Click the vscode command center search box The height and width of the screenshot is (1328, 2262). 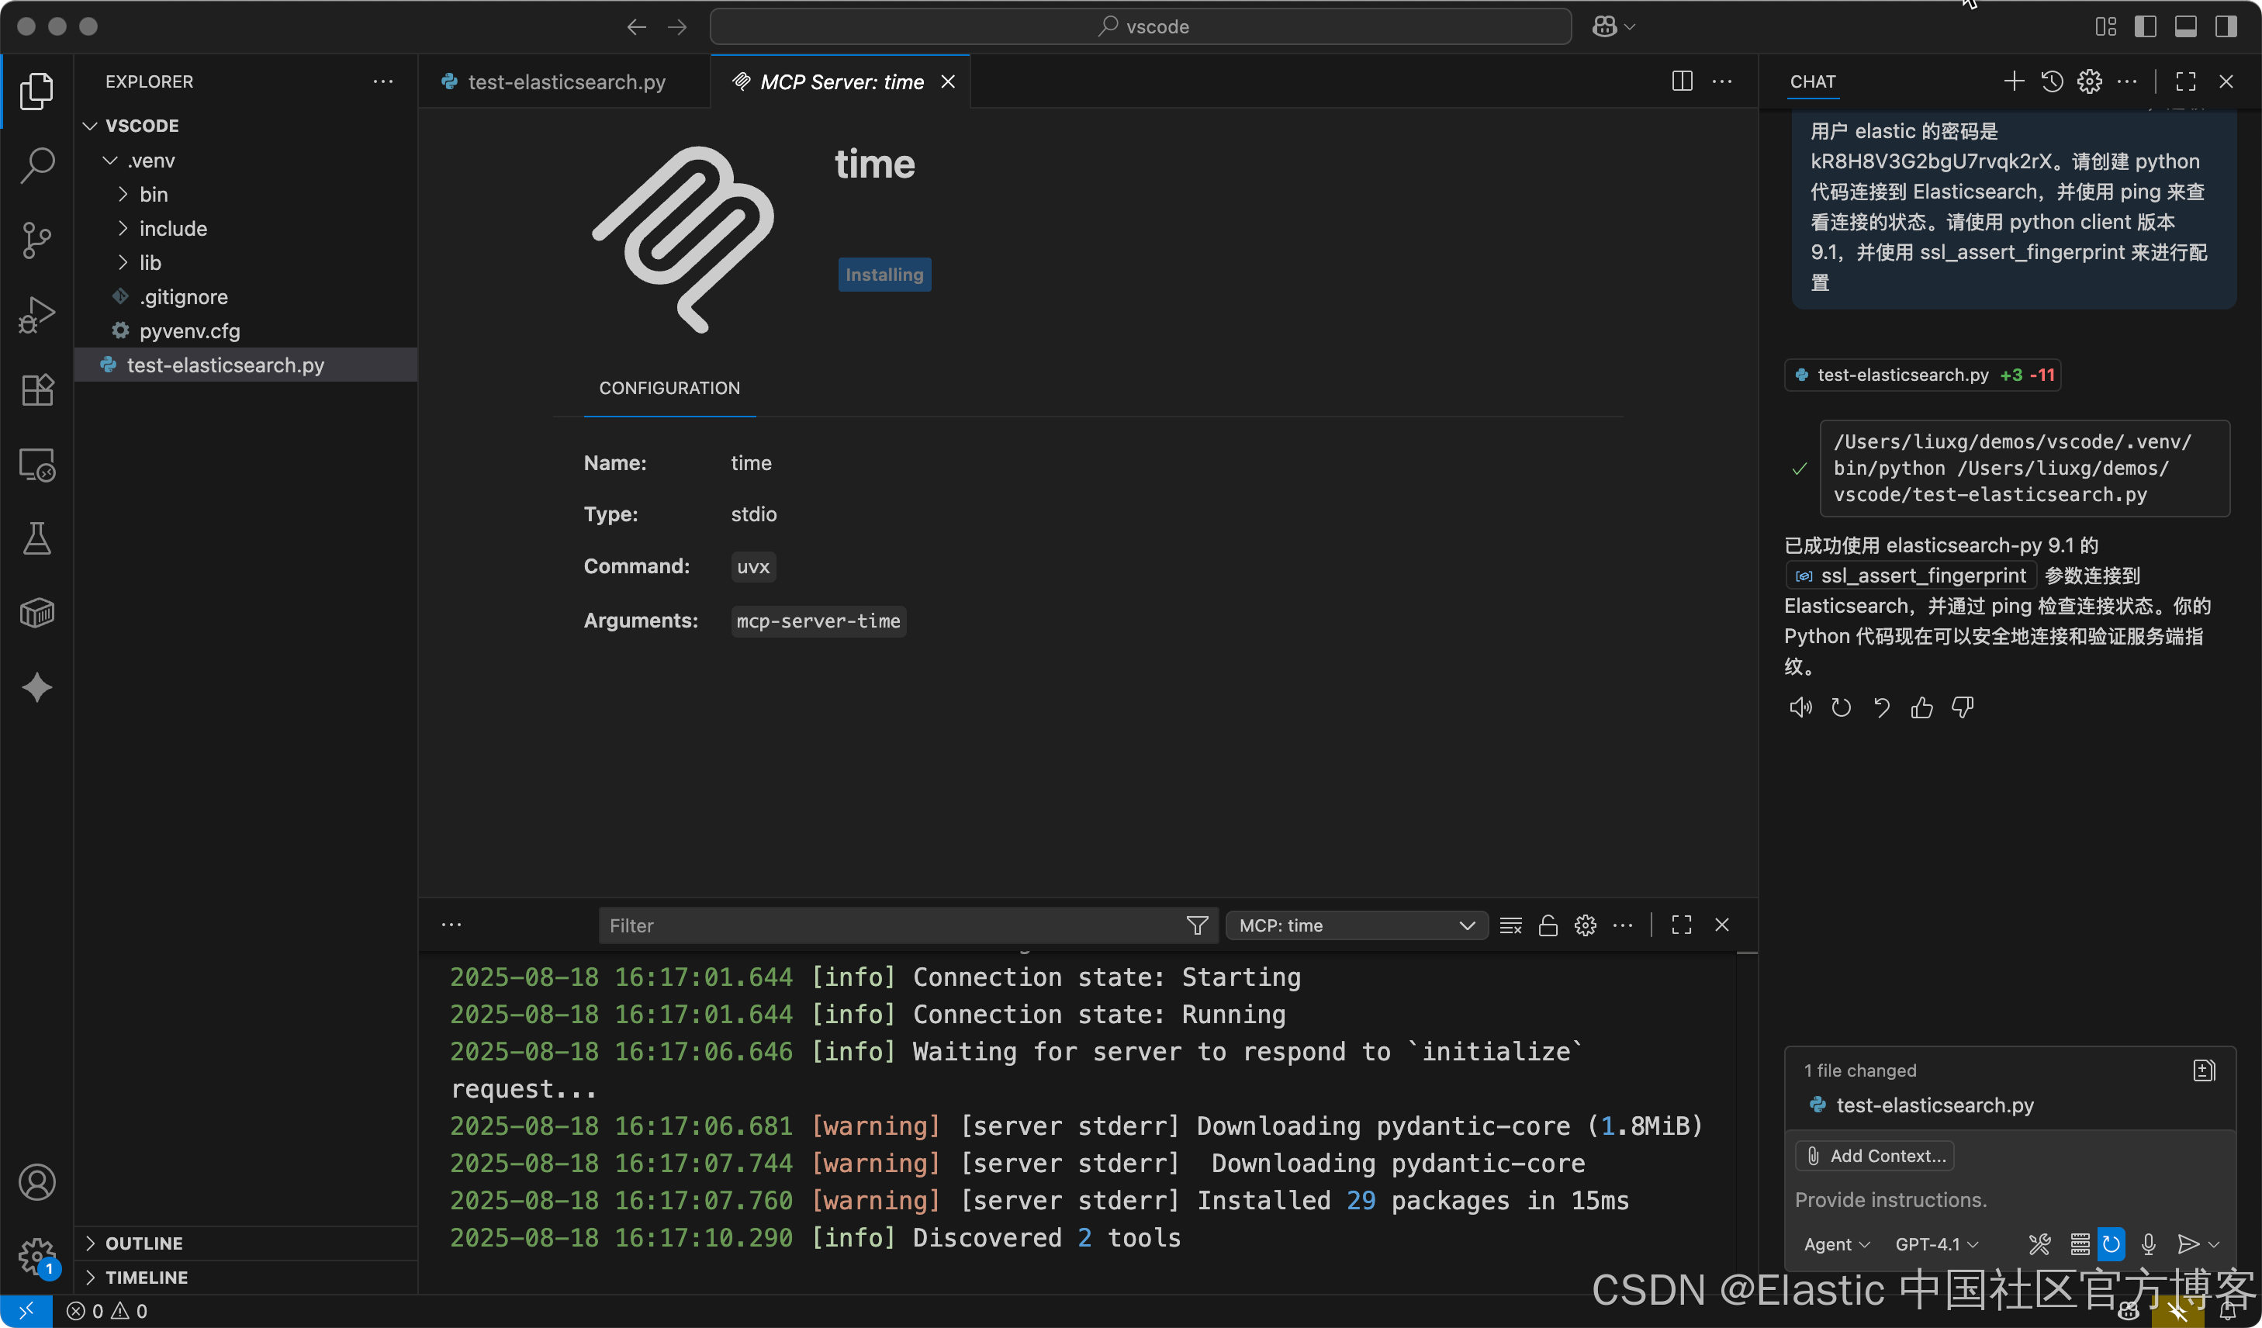click(x=1140, y=26)
